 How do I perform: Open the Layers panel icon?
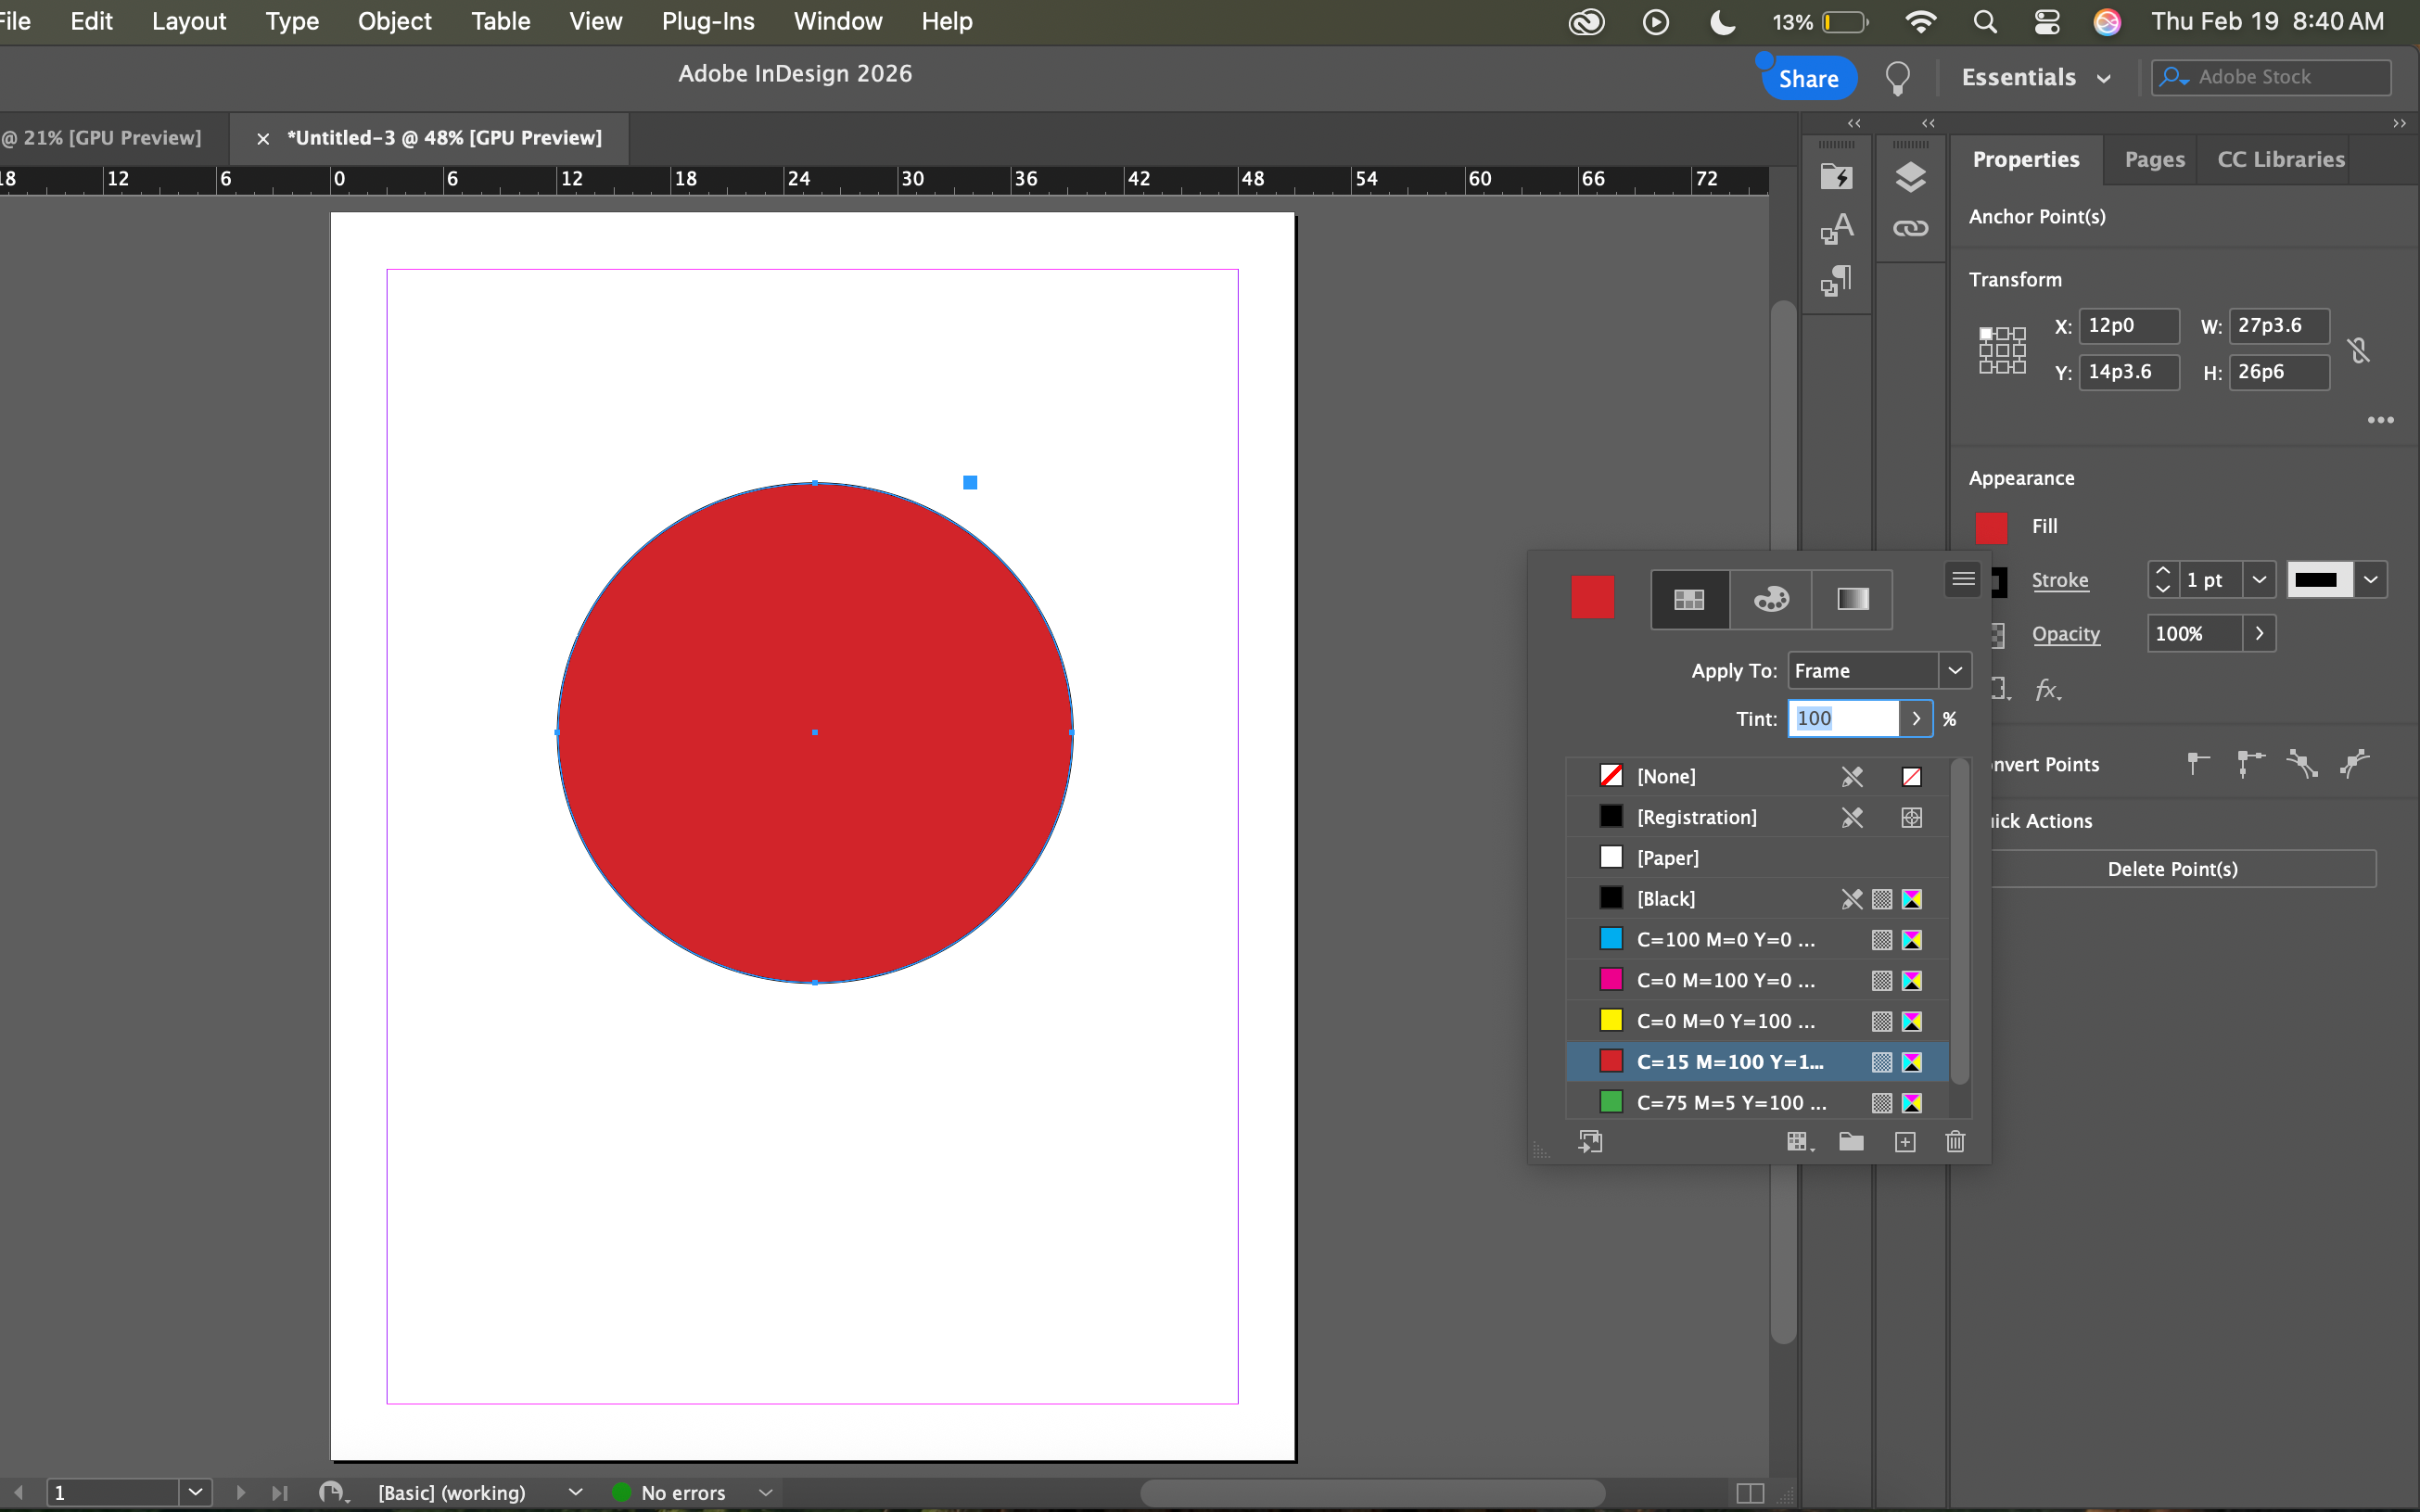1910,178
